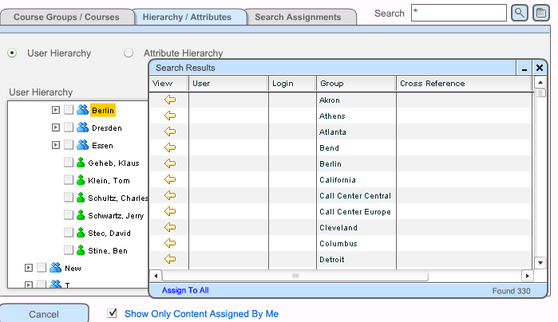Check the box for Geheb, Klaus

pos(69,163)
